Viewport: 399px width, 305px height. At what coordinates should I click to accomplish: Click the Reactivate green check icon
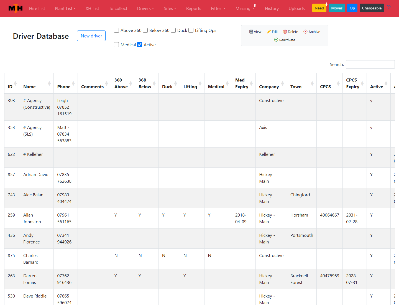pyautogui.click(x=276, y=40)
